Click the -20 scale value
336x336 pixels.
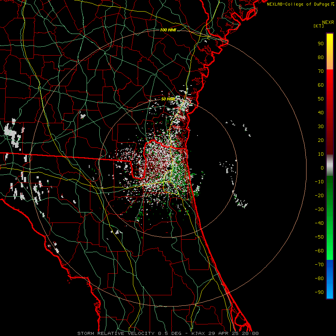tap(319, 196)
